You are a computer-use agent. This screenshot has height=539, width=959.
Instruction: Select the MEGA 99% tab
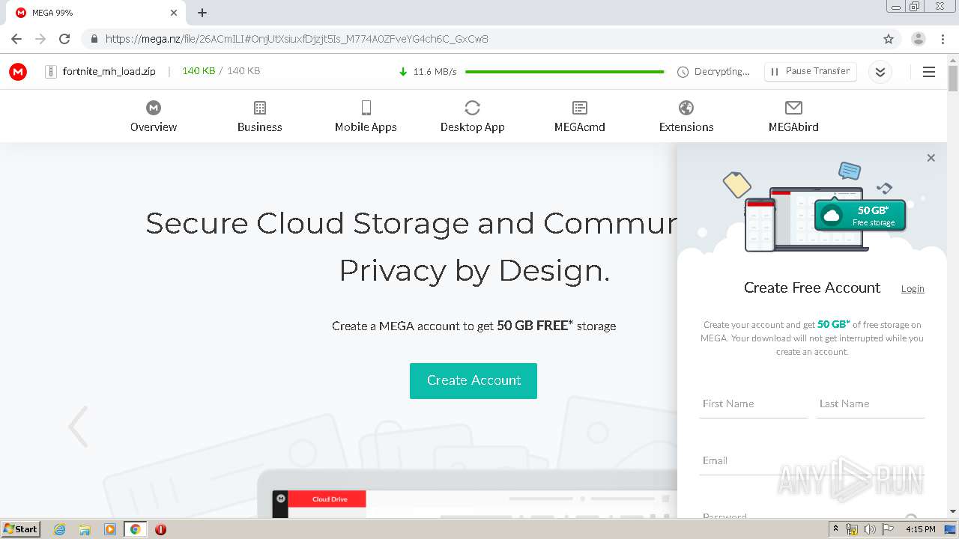(96, 13)
